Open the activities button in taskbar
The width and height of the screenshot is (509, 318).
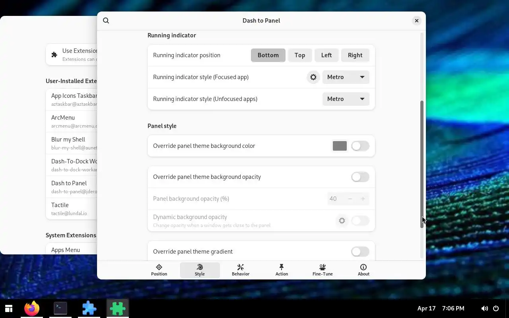pyautogui.click(x=9, y=308)
